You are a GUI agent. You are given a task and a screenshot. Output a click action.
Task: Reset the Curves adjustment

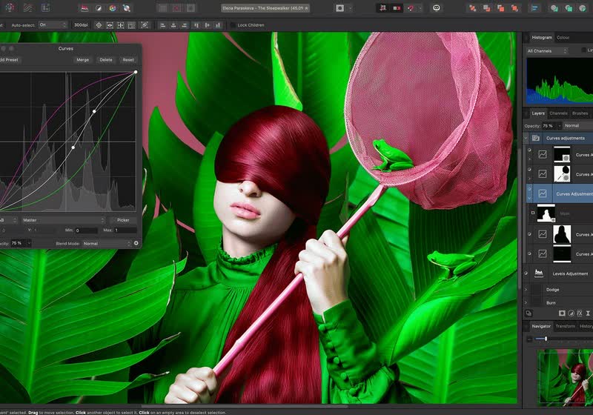(x=128, y=60)
